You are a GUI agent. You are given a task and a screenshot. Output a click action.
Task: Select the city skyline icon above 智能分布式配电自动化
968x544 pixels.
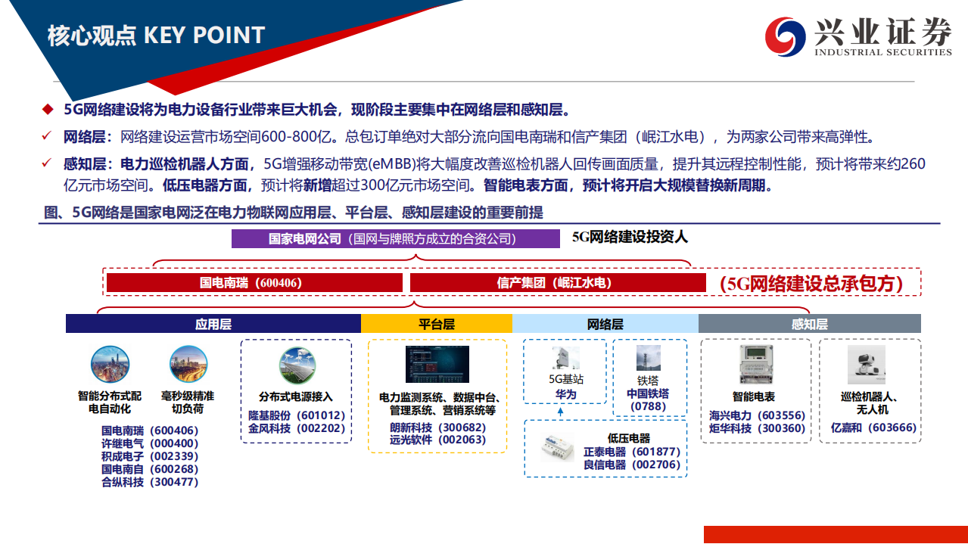tap(110, 362)
